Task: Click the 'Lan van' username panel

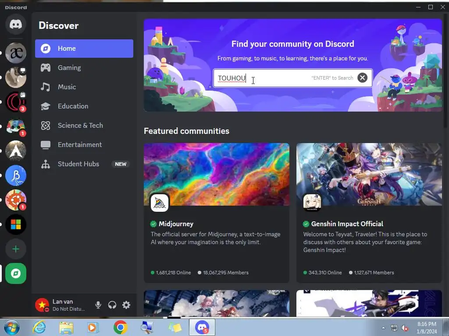Action: 63,302
